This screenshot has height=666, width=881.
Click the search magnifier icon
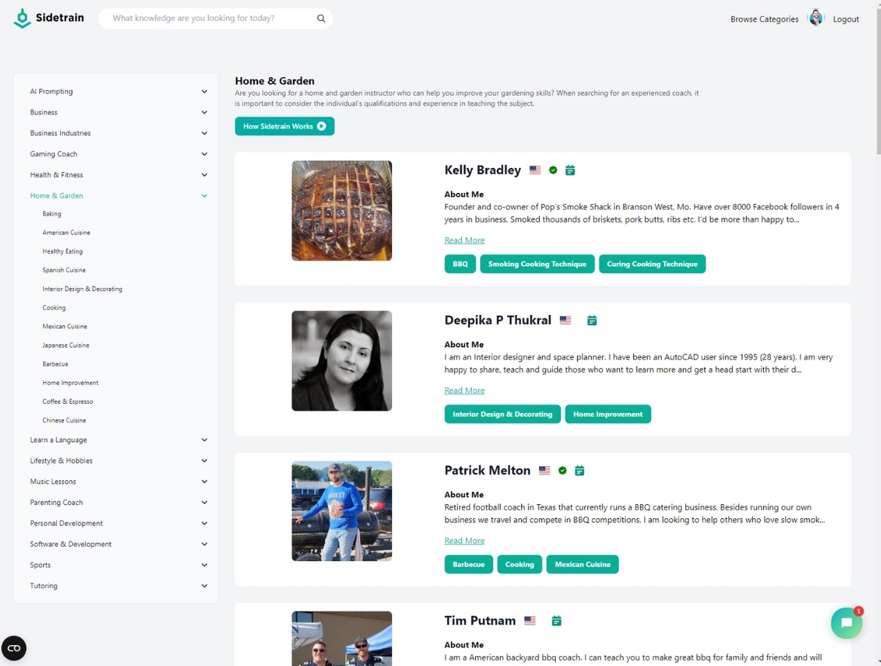pyautogui.click(x=321, y=19)
